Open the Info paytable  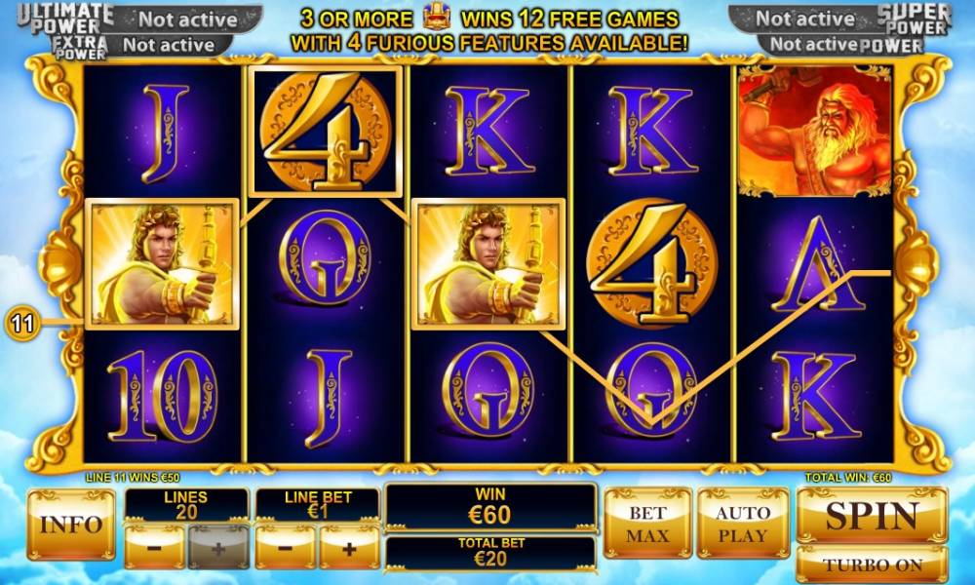point(71,525)
